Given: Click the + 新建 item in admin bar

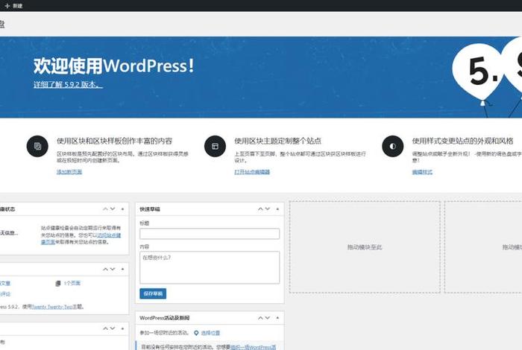Looking at the screenshot, I should (x=13, y=6).
